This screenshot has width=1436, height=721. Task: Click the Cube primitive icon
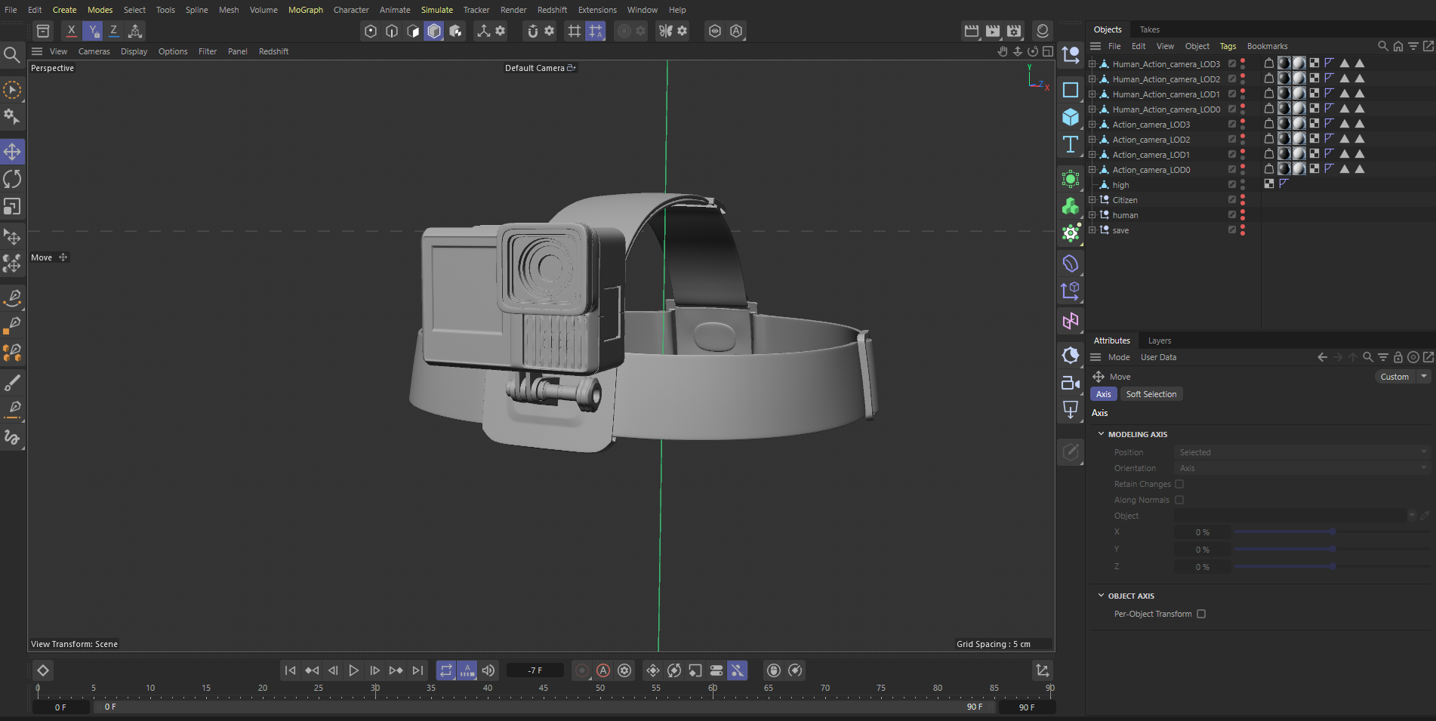tap(1071, 117)
